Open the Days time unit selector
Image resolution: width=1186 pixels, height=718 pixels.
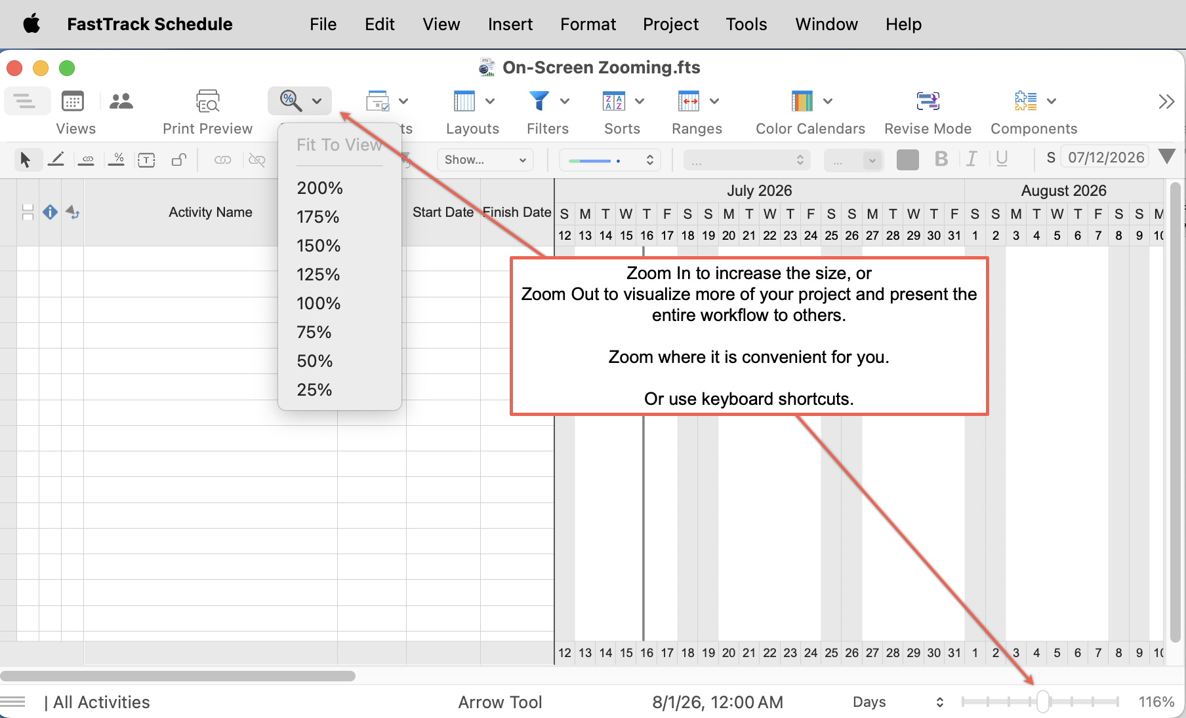click(x=898, y=702)
